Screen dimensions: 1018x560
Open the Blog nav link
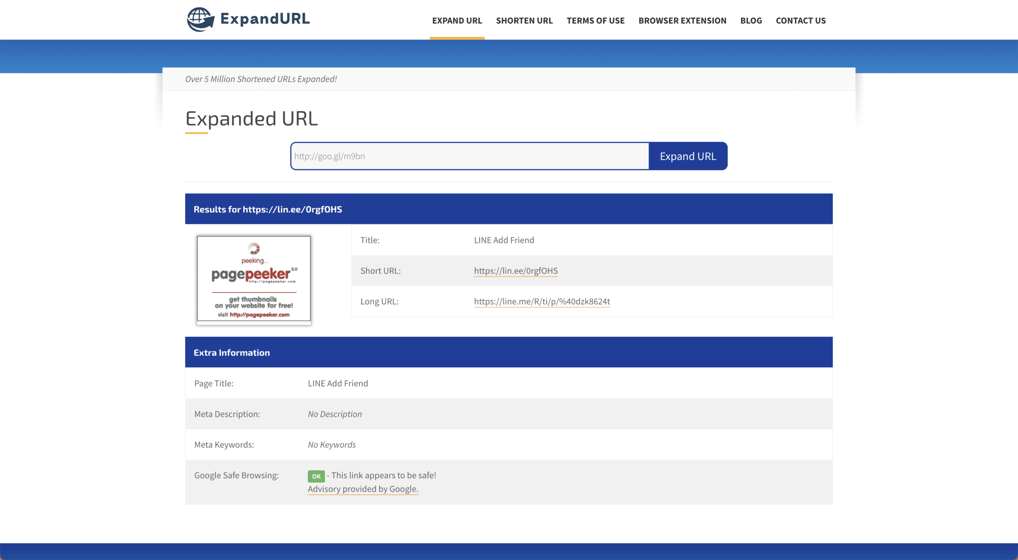[x=751, y=21]
